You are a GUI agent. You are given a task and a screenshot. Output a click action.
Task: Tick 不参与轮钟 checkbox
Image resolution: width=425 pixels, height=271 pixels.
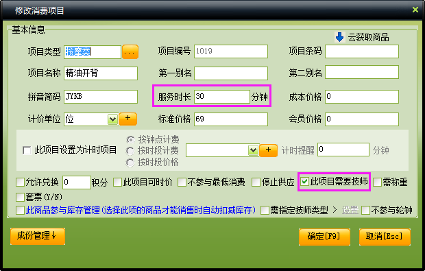click(x=366, y=210)
